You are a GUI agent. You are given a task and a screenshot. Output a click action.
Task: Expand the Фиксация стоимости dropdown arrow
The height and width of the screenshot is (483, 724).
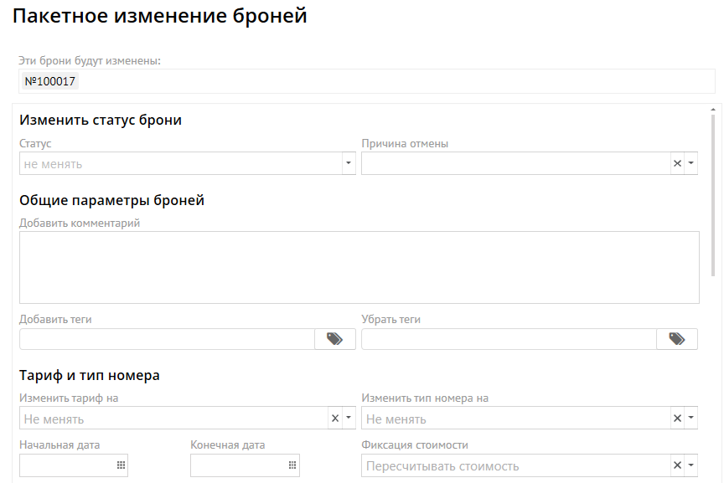tap(690, 465)
